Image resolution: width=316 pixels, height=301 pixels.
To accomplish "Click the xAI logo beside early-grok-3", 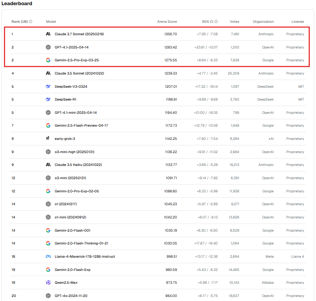I will coord(48,138).
